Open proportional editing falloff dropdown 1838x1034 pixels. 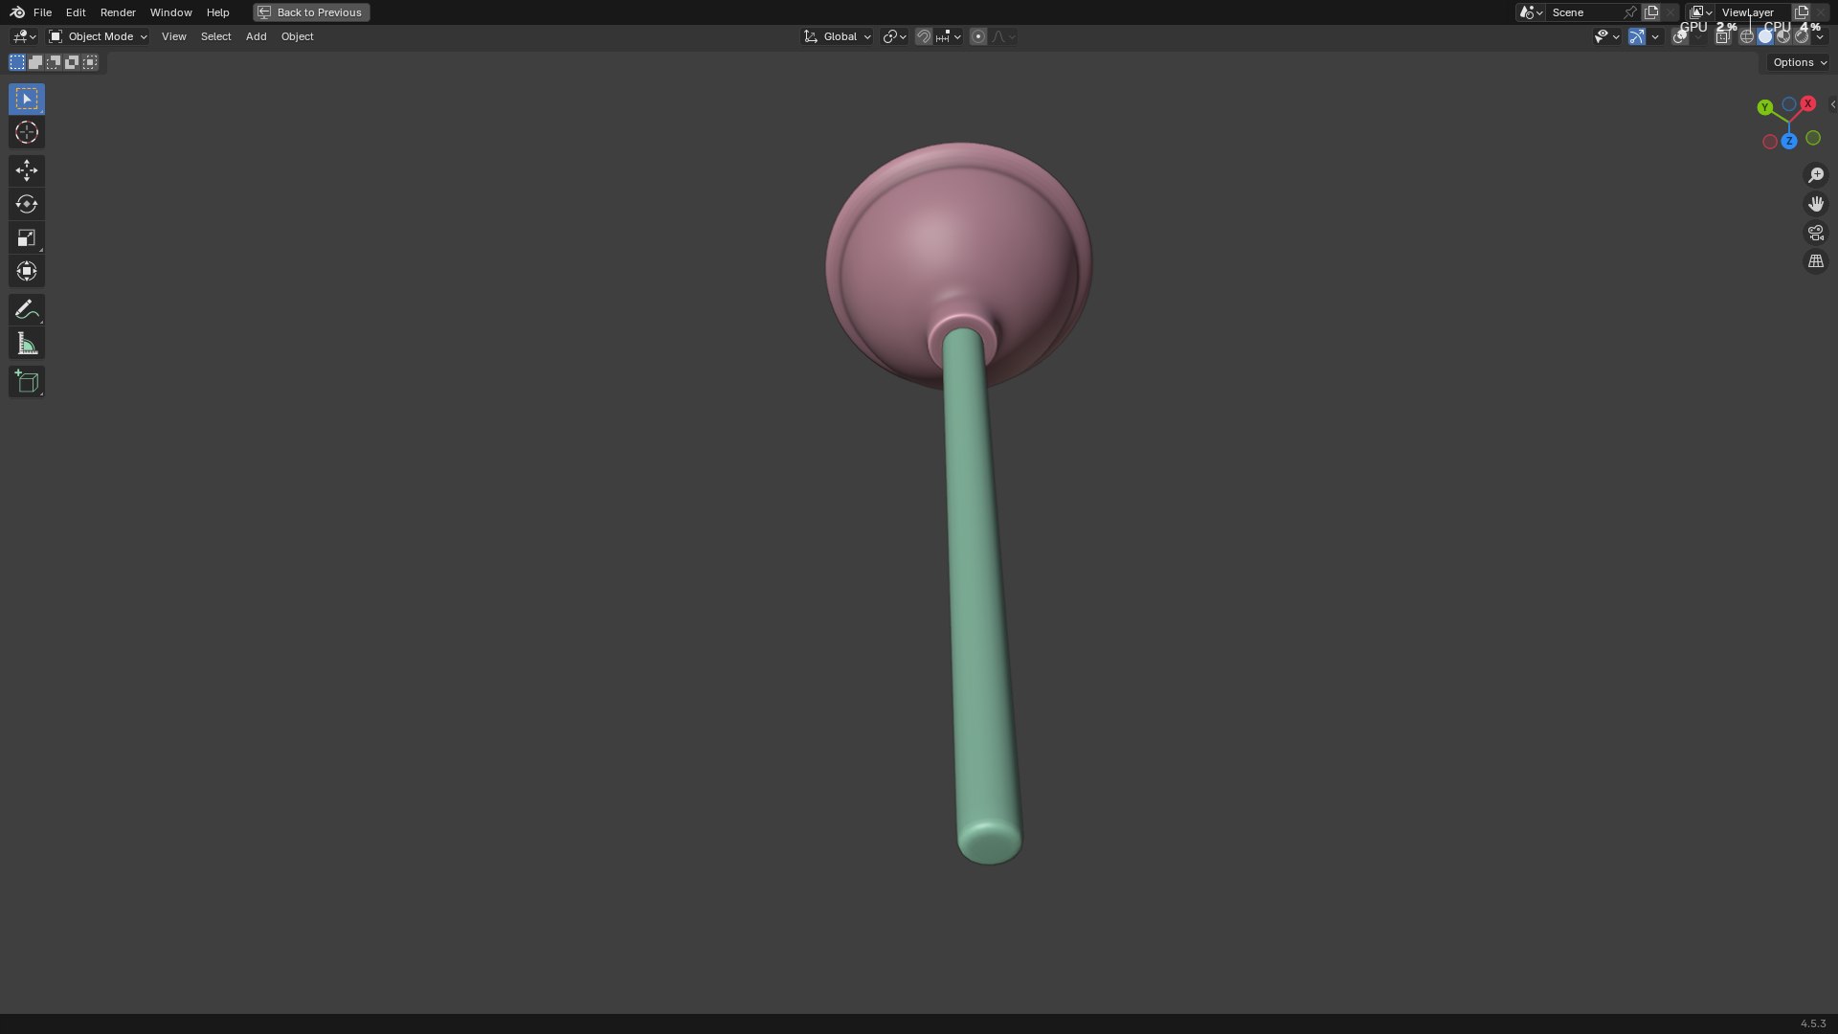1003,36
